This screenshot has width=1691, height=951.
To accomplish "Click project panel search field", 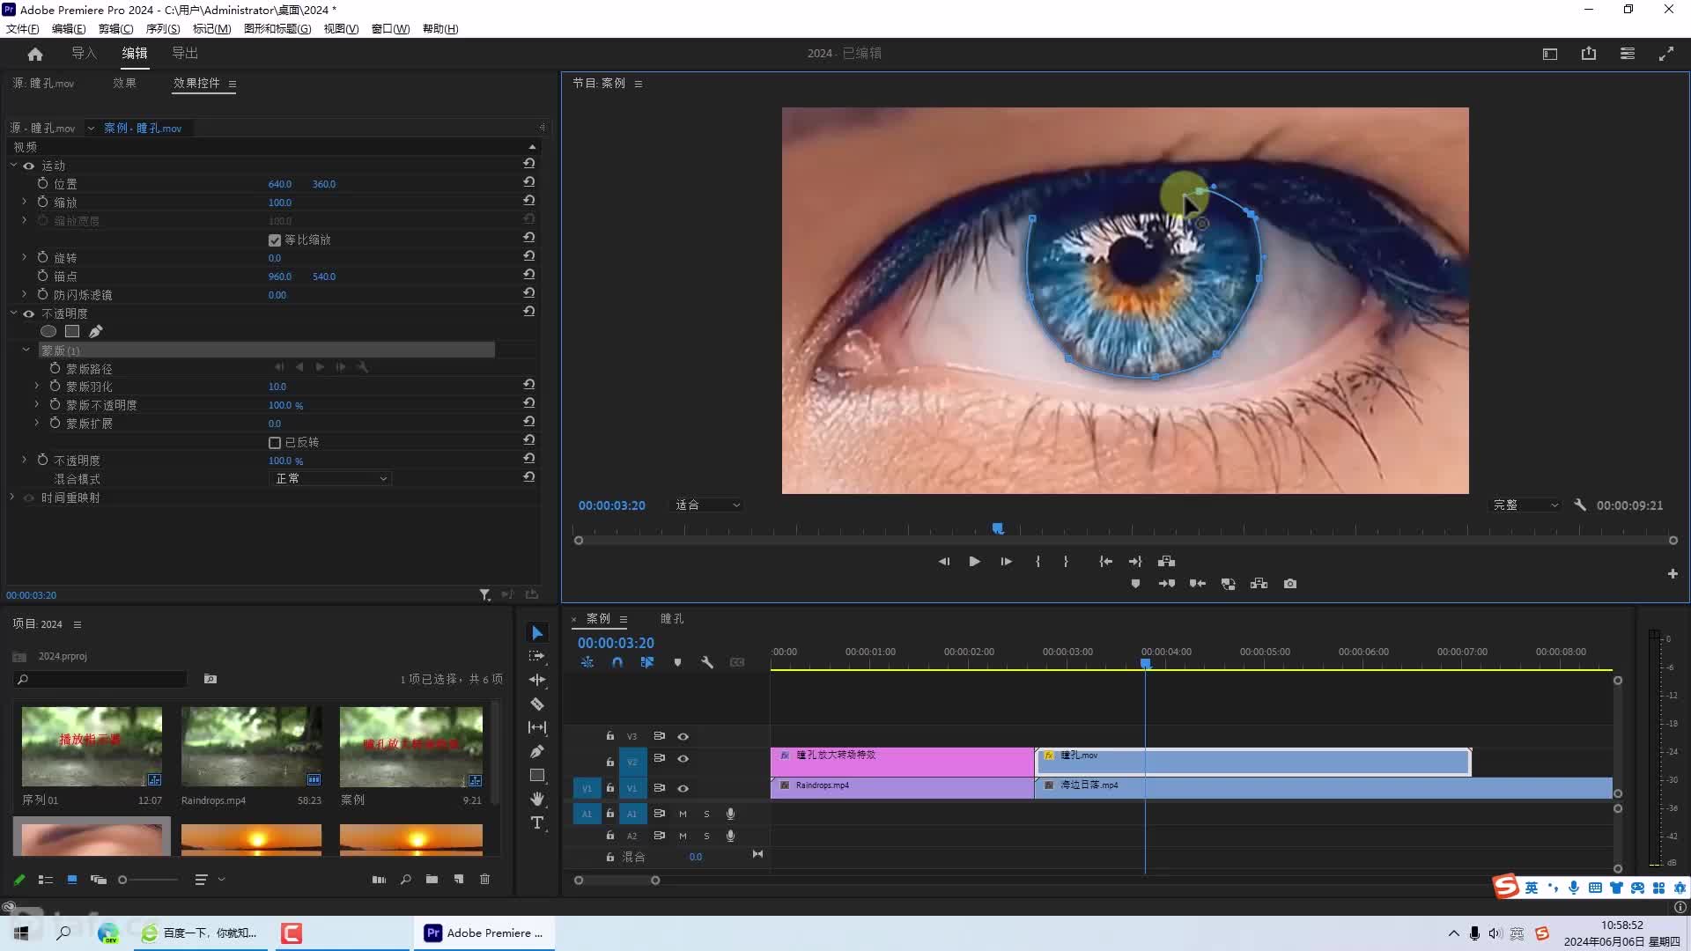I will (101, 679).
